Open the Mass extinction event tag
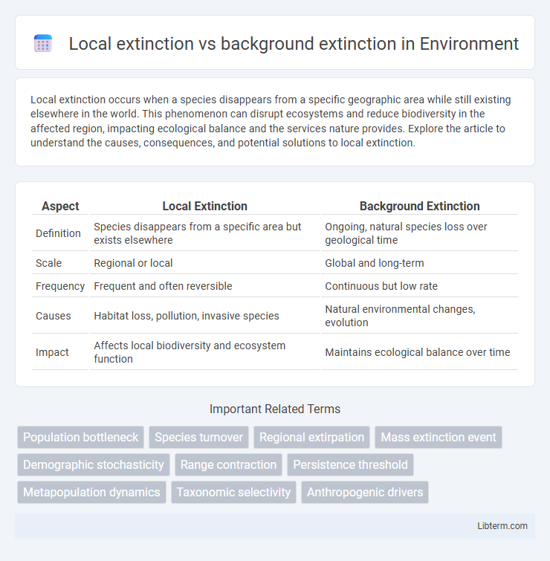This screenshot has width=550, height=561. 439,437
